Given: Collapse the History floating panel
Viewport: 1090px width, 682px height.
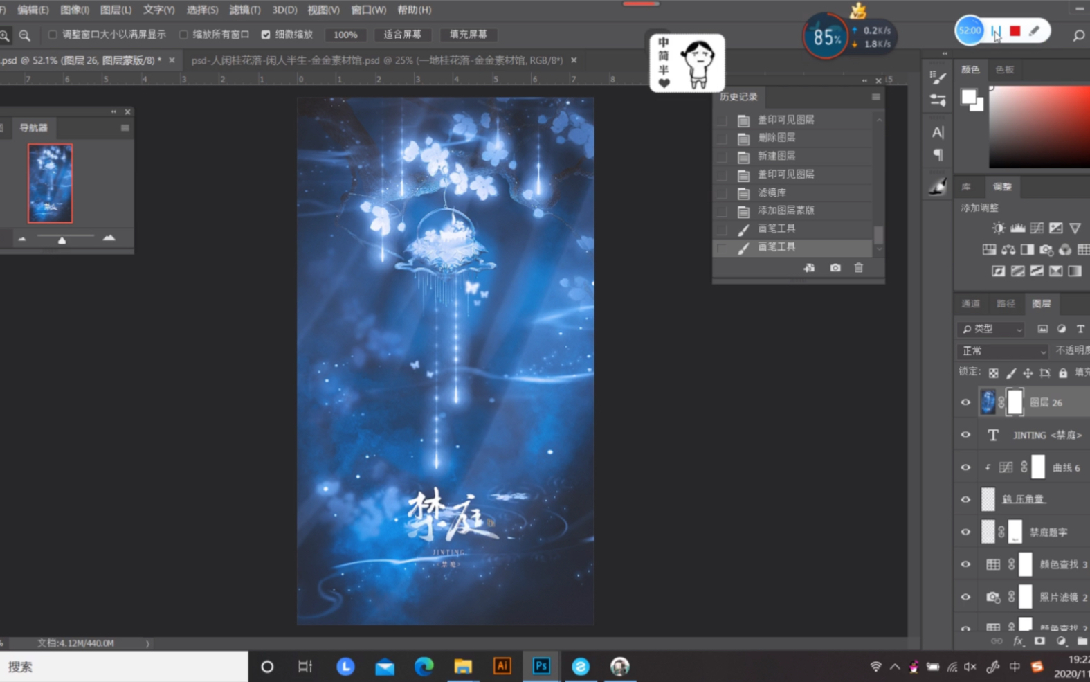Looking at the screenshot, I should [864, 81].
